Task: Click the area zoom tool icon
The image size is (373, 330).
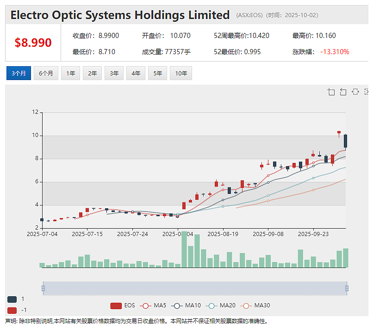Action: pos(331,92)
